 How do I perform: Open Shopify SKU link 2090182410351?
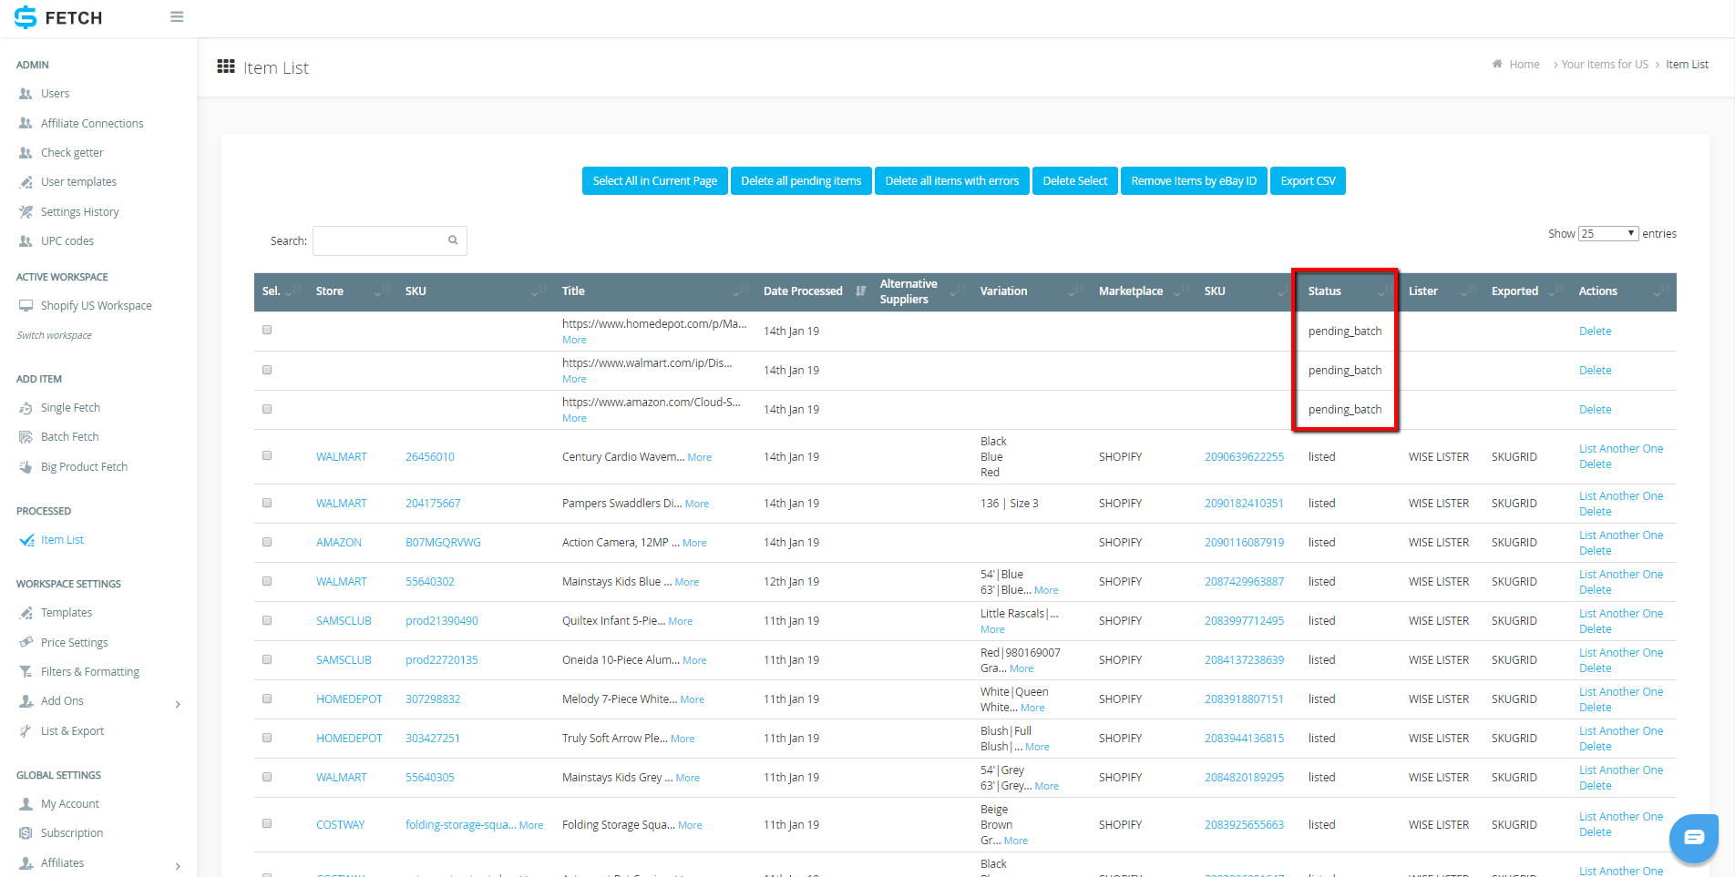point(1244,504)
